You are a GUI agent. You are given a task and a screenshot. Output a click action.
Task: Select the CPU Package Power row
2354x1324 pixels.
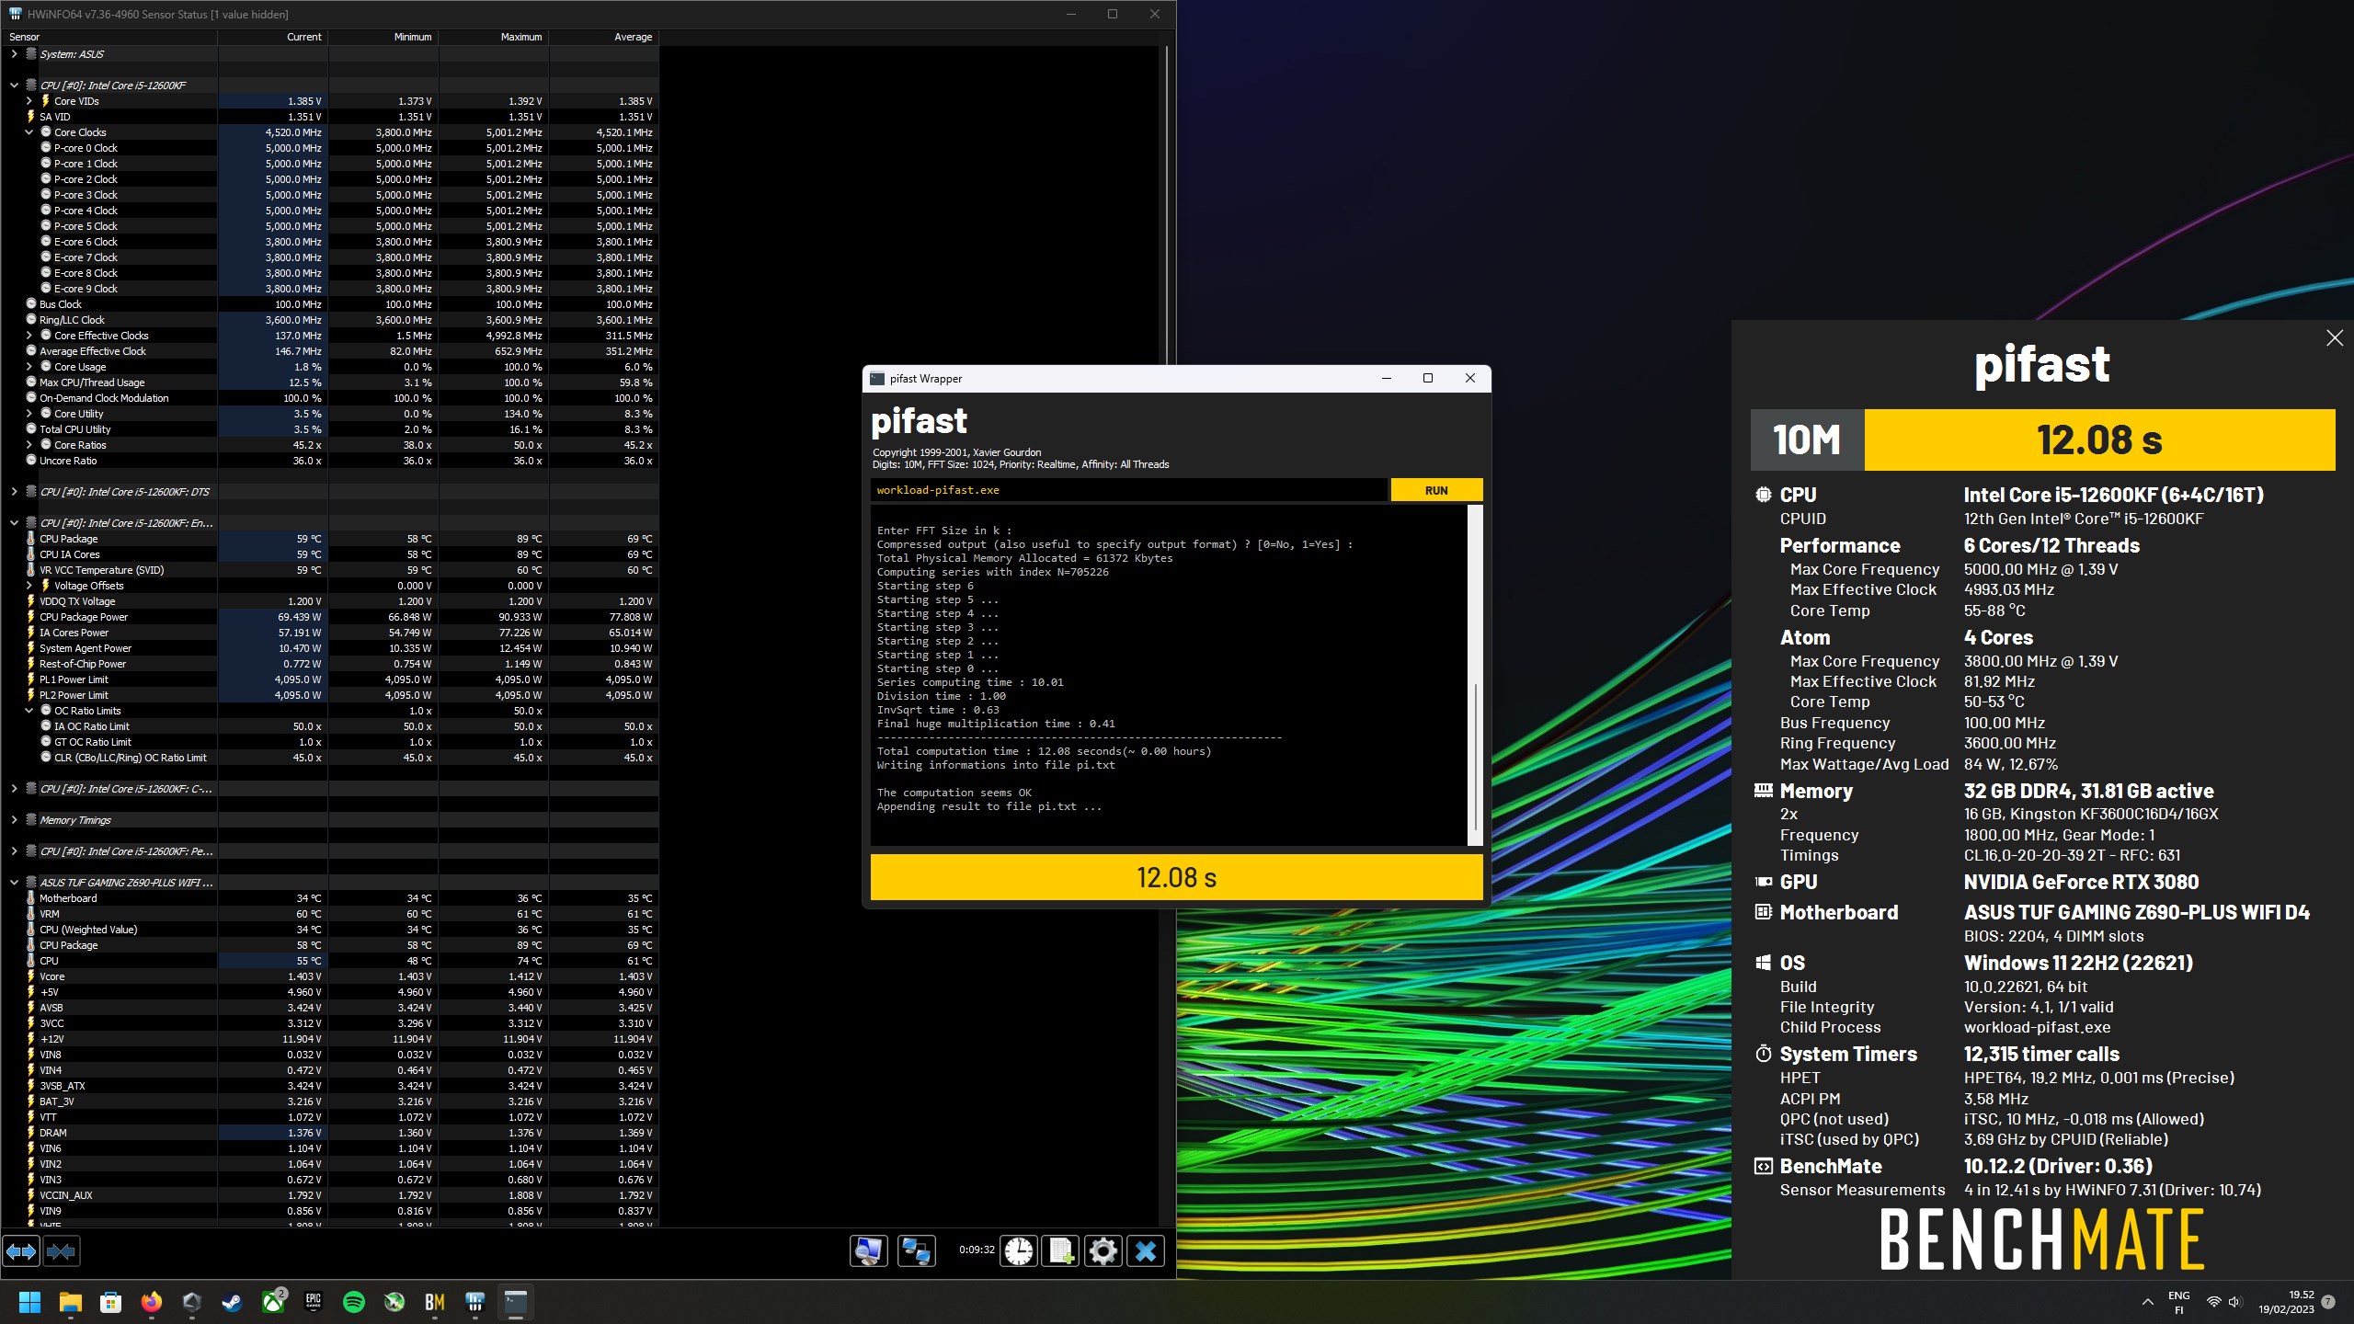[330, 617]
